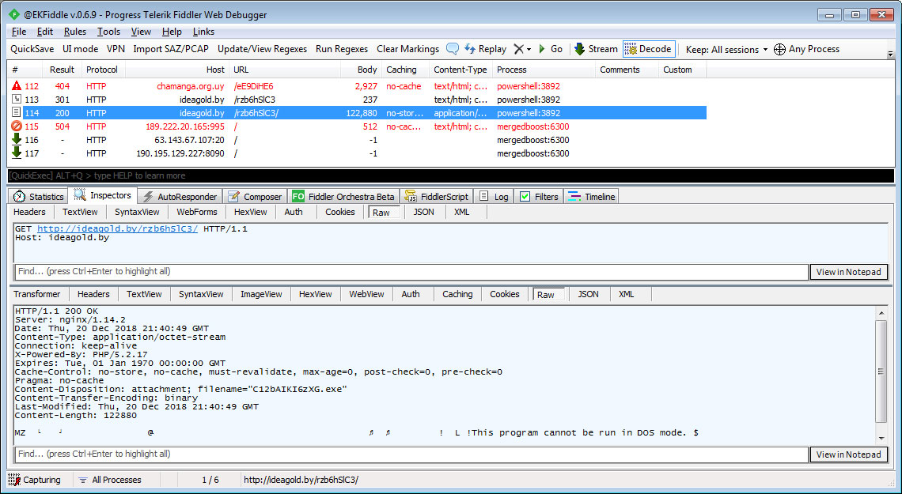Click the Composer pencil icon
This screenshot has height=494, width=902.
233,197
